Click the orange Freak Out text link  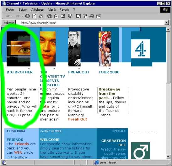click(78, 119)
